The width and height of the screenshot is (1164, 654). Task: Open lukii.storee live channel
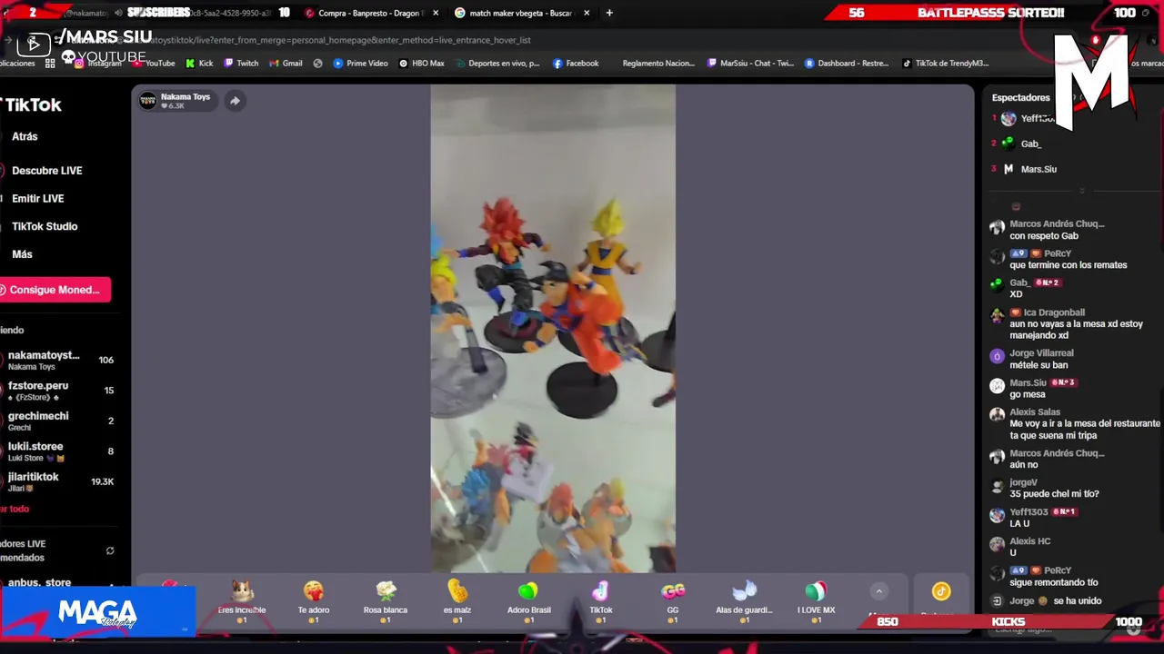tap(59, 451)
